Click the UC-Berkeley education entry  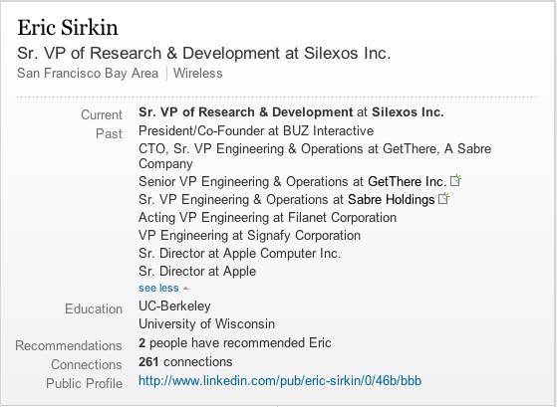point(174,305)
